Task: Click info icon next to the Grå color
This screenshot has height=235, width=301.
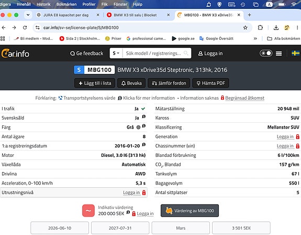Action: point(143,126)
